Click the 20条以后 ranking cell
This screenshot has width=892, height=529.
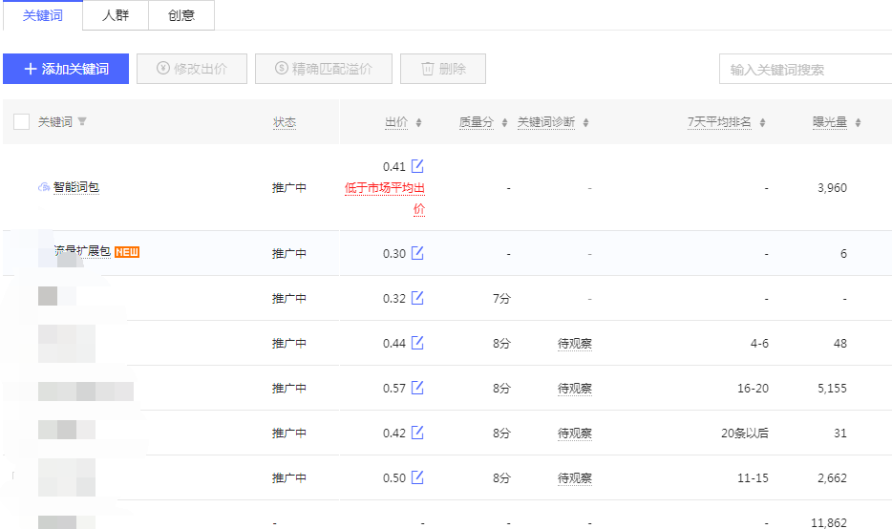[745, 434]
